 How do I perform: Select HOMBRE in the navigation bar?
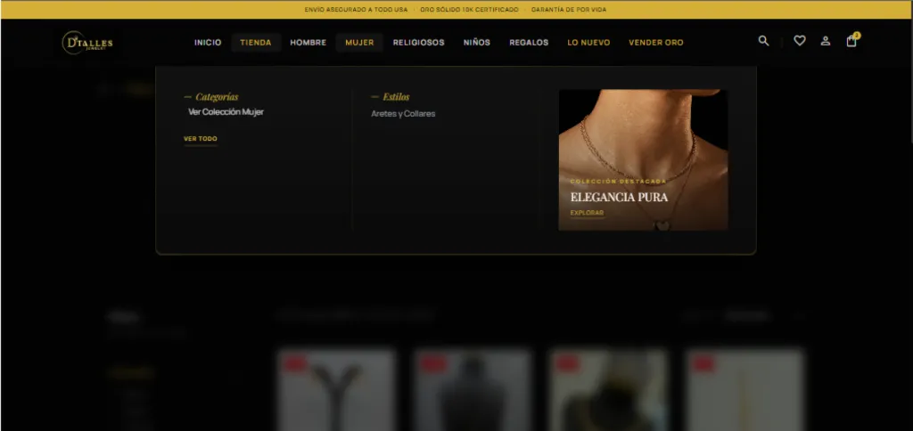(x=308, y=43)
